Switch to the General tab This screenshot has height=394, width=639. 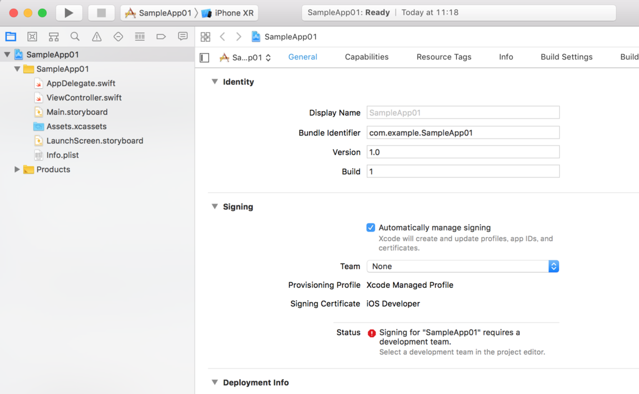pos(303,57)
